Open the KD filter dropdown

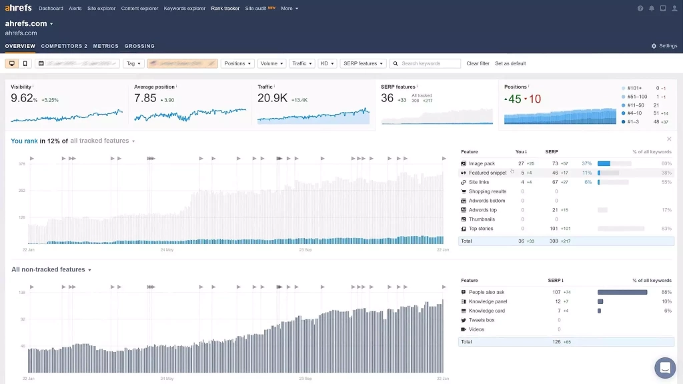[327, 63]
